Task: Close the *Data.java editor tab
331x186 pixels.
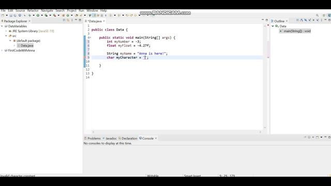Action: coord(104,21)
